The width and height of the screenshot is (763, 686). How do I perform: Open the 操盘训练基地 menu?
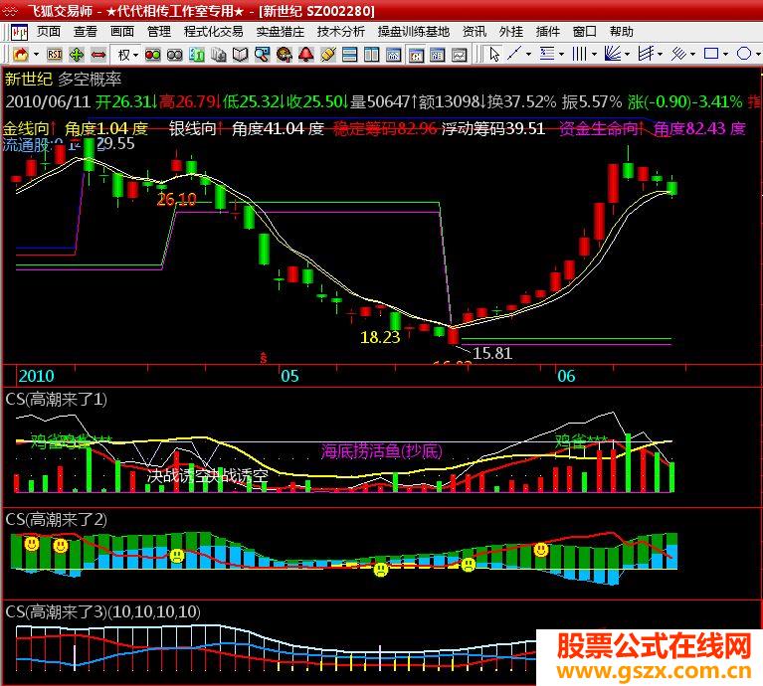(x=414, y=32)
